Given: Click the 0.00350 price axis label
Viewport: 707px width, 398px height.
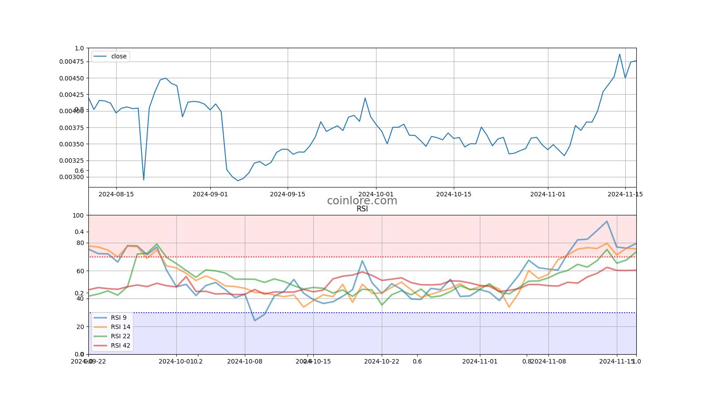Looking at the screenshot, I should (71, 144).
